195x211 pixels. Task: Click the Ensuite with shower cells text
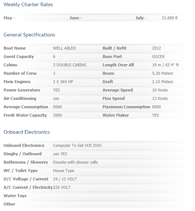click(75, 162)
